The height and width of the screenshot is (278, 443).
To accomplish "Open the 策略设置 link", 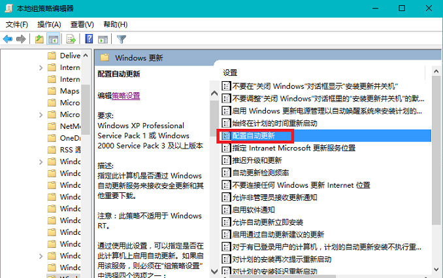I will tap(125, 96).
